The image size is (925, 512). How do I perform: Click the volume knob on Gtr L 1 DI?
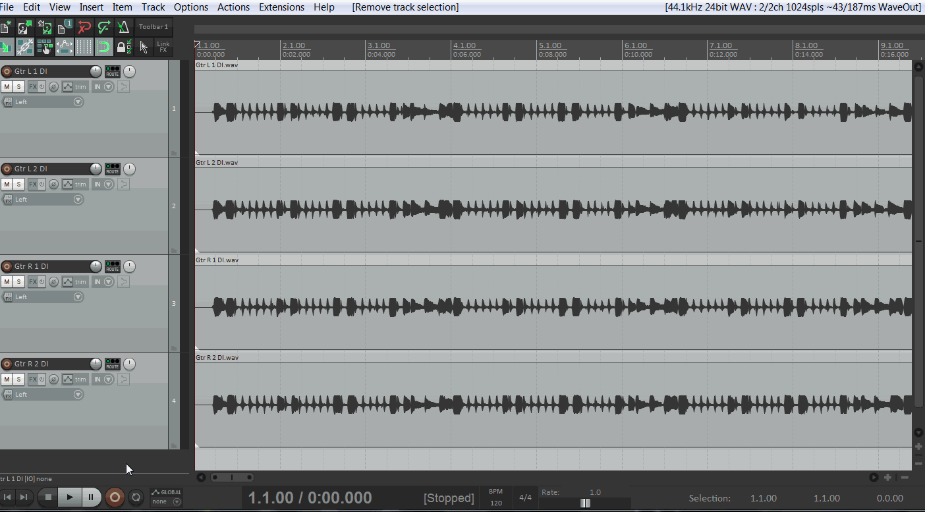point(96,71)
